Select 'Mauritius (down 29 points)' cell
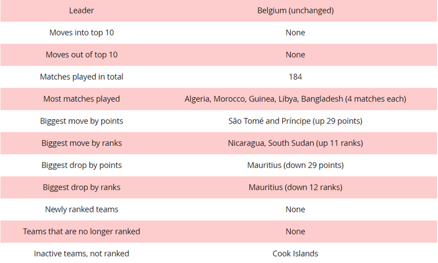 point(295,165)
